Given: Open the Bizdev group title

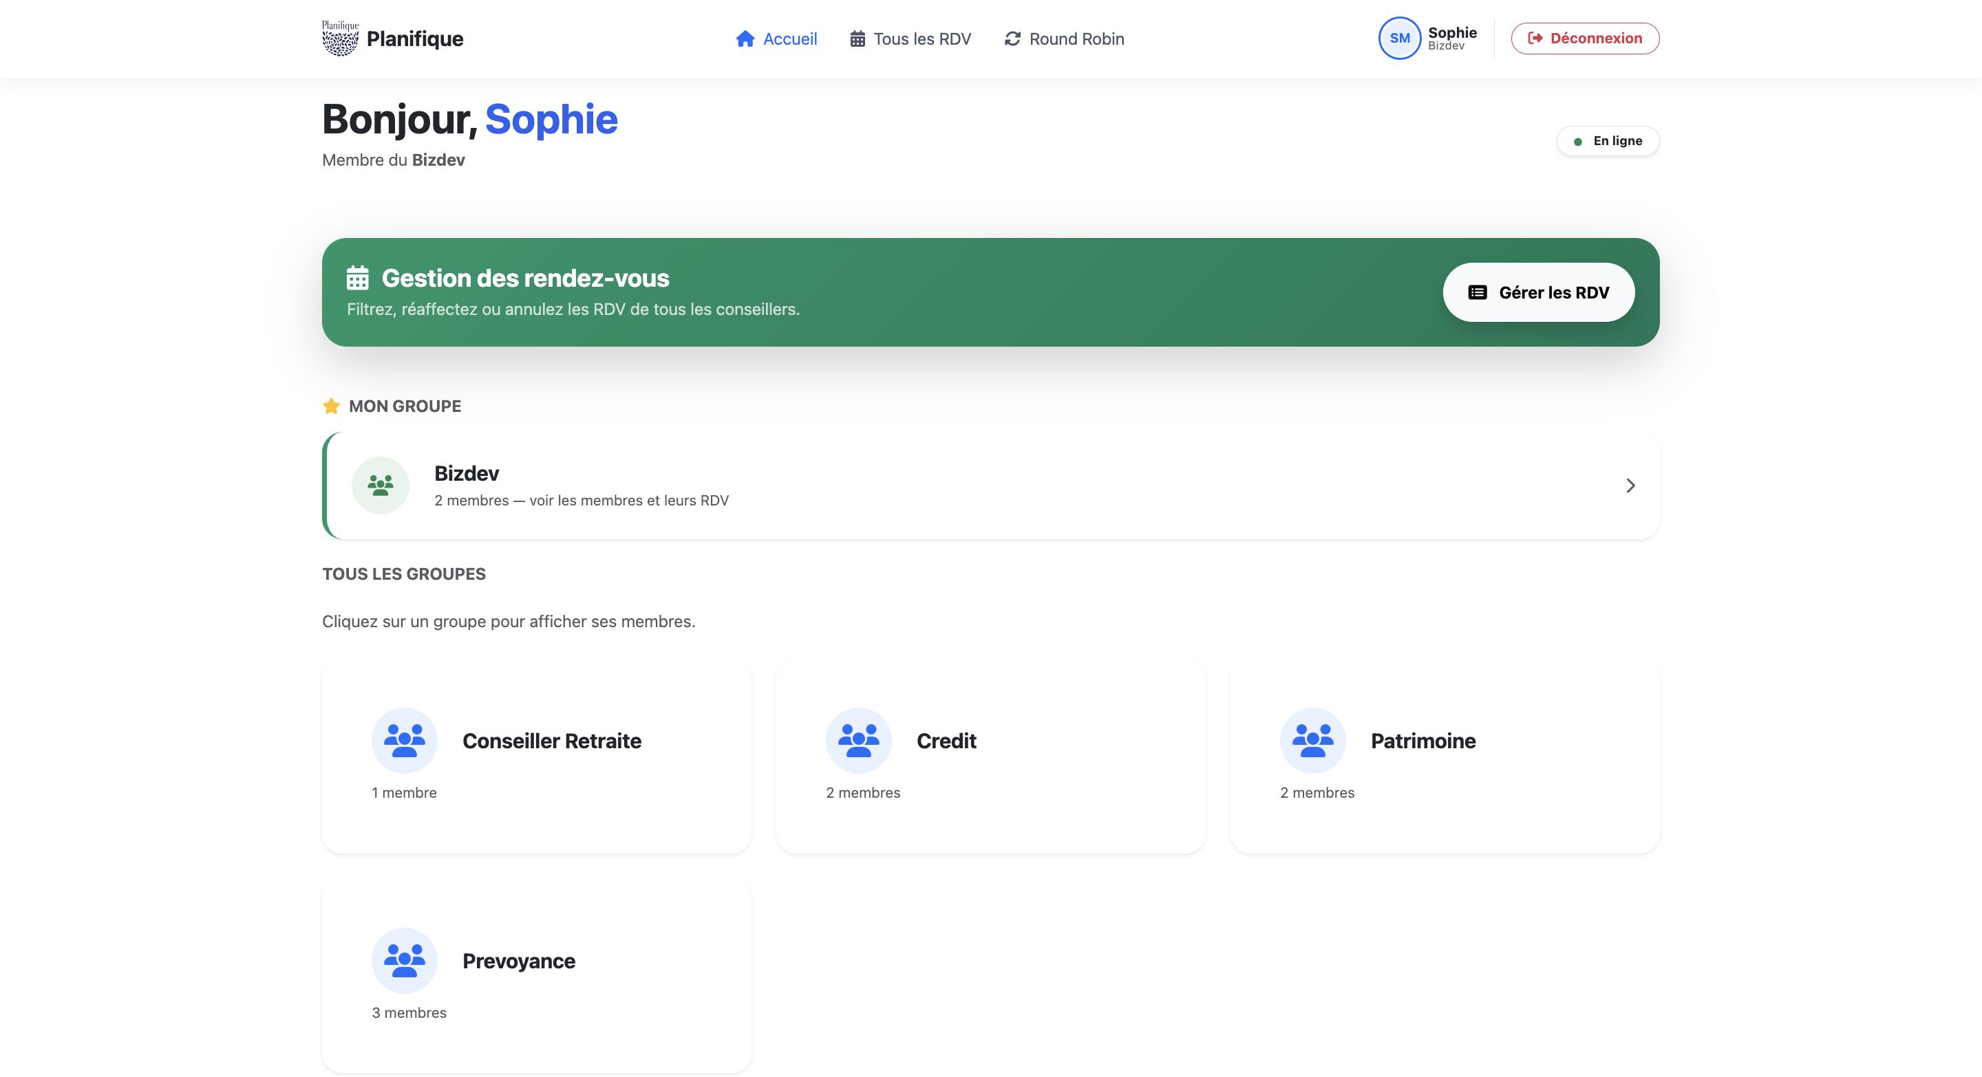Looking at the screenshot, I should pyautogui.click(x=467, y=472).
